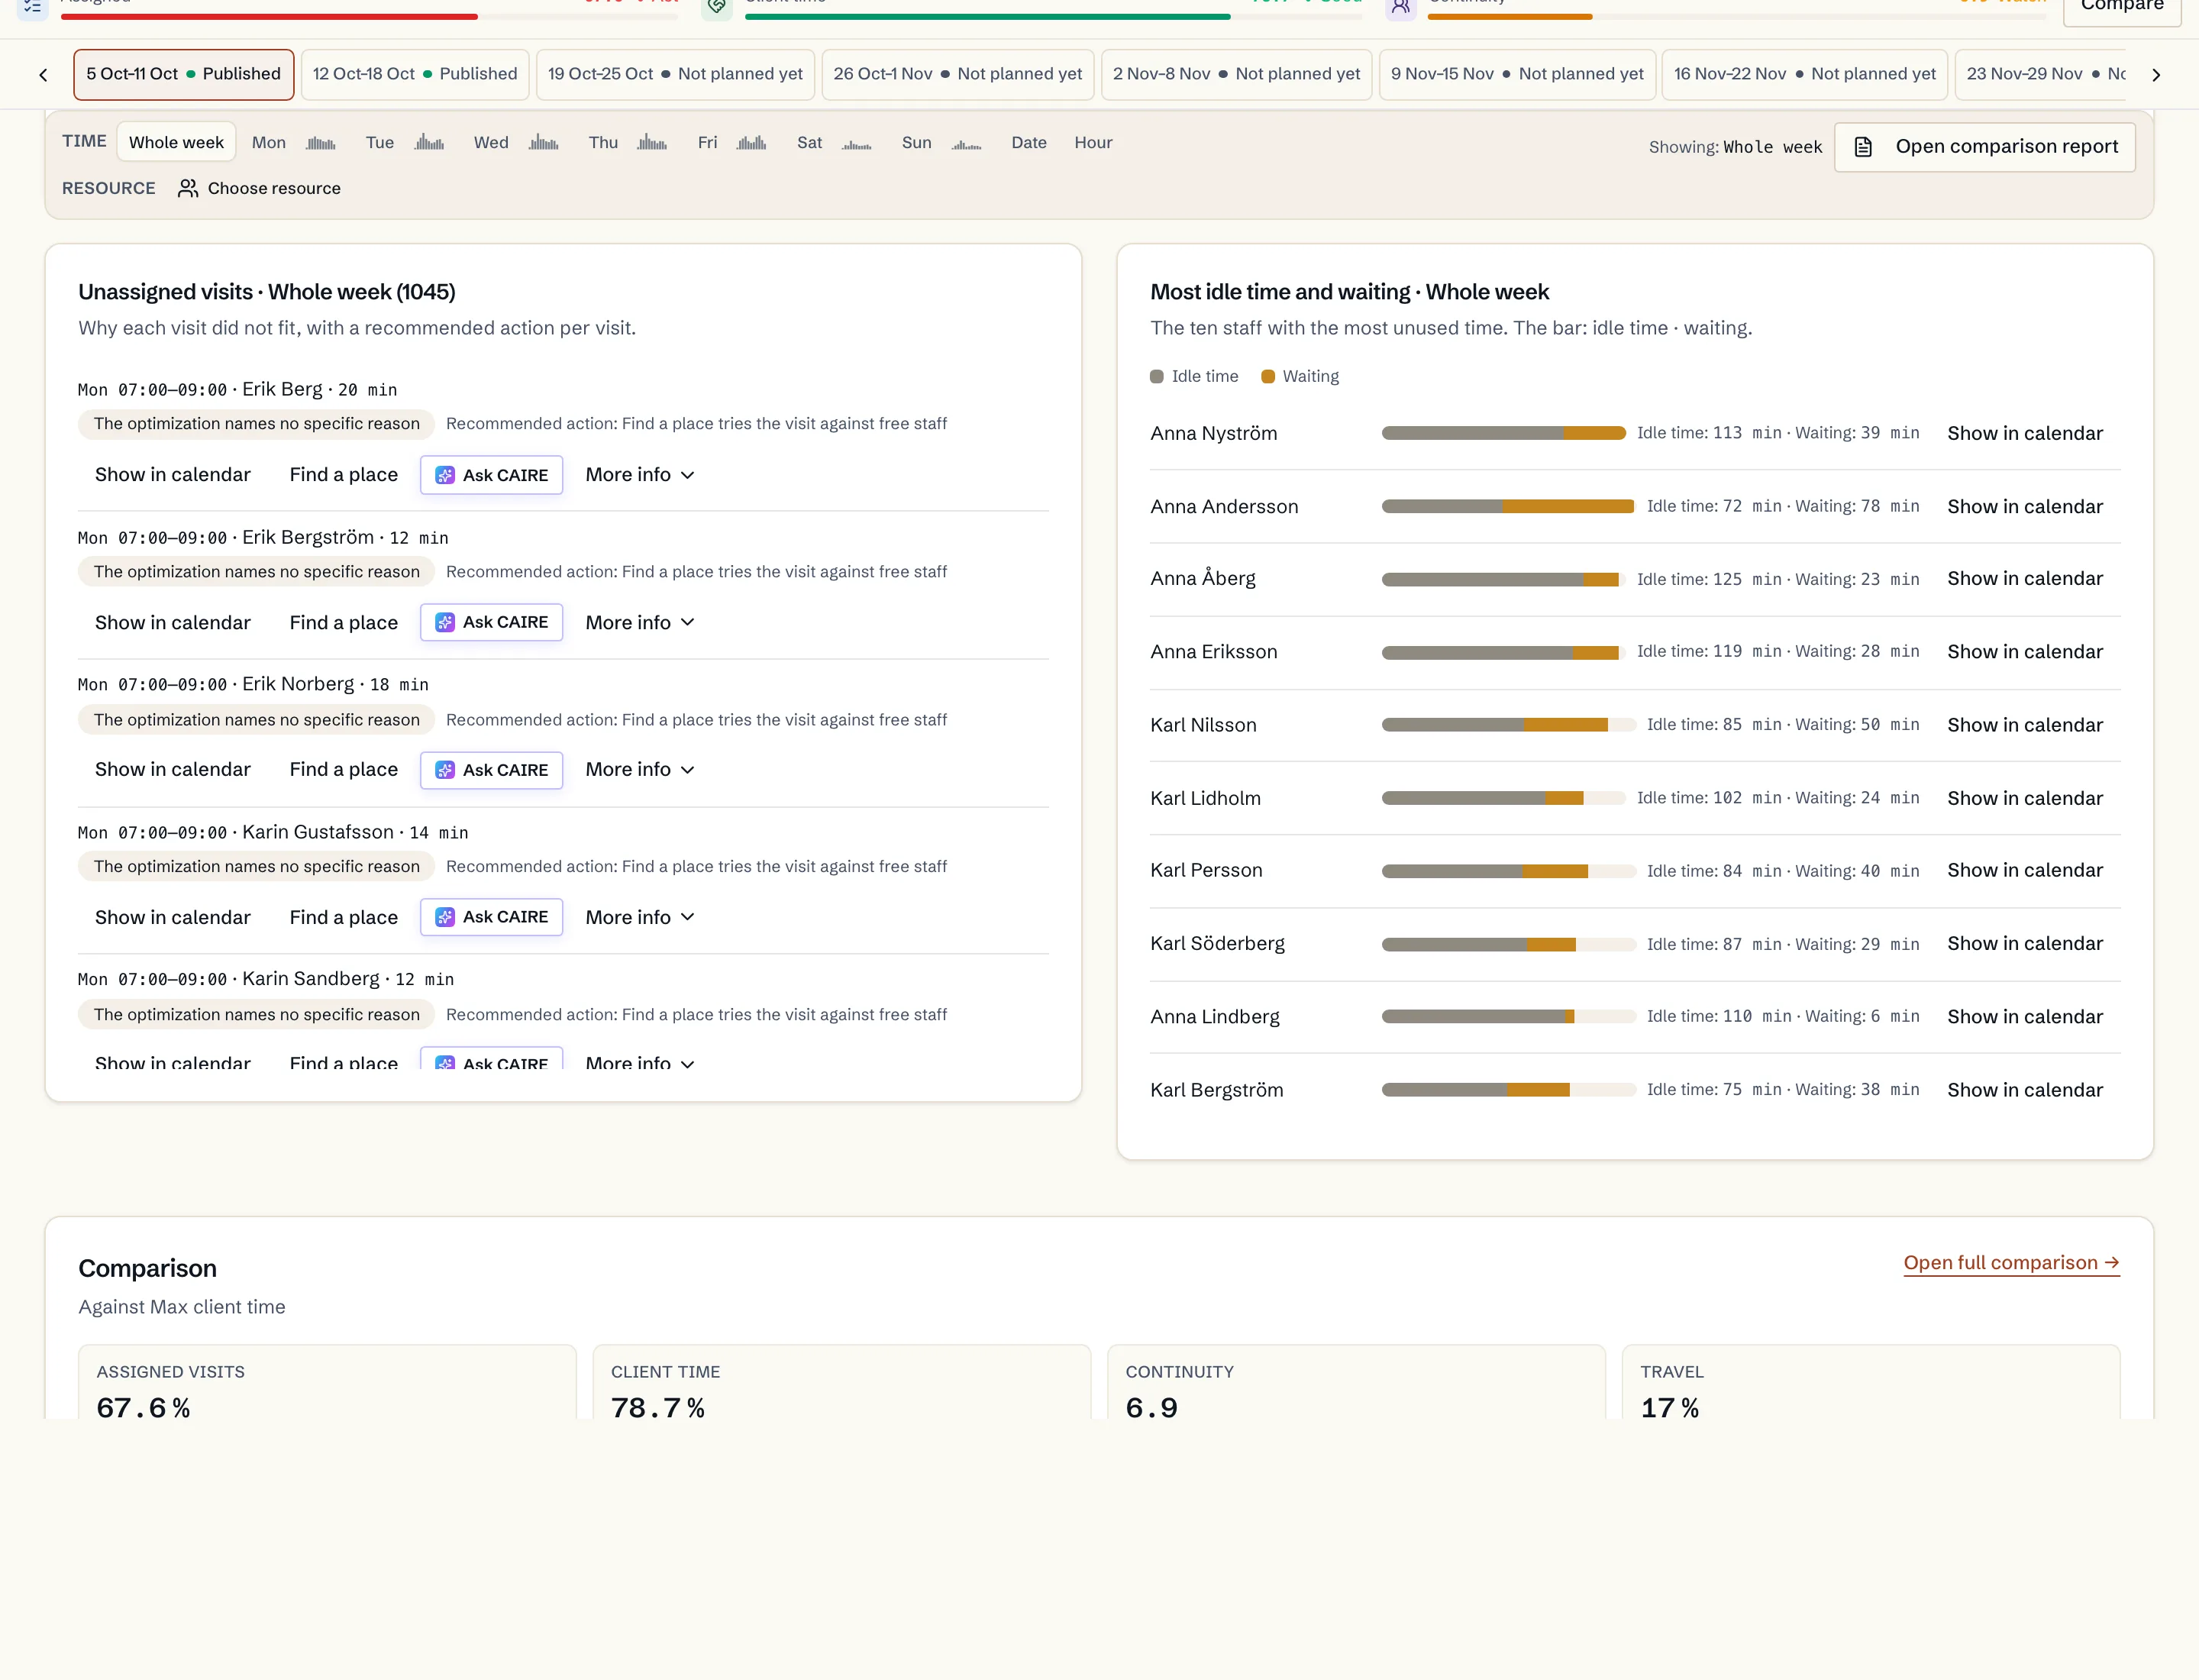Filter time by Mon
This screenshot has height=1680, width=2199.
pyautogui.click(x=269, y=143)
